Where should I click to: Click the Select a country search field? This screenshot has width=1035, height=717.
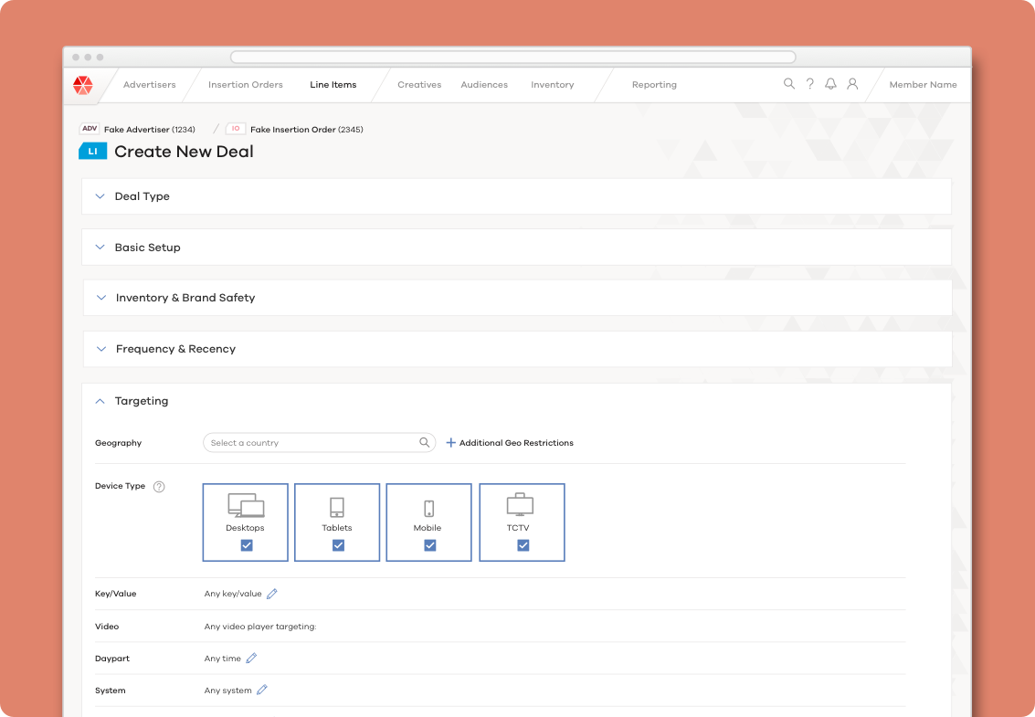coord(311,443)
